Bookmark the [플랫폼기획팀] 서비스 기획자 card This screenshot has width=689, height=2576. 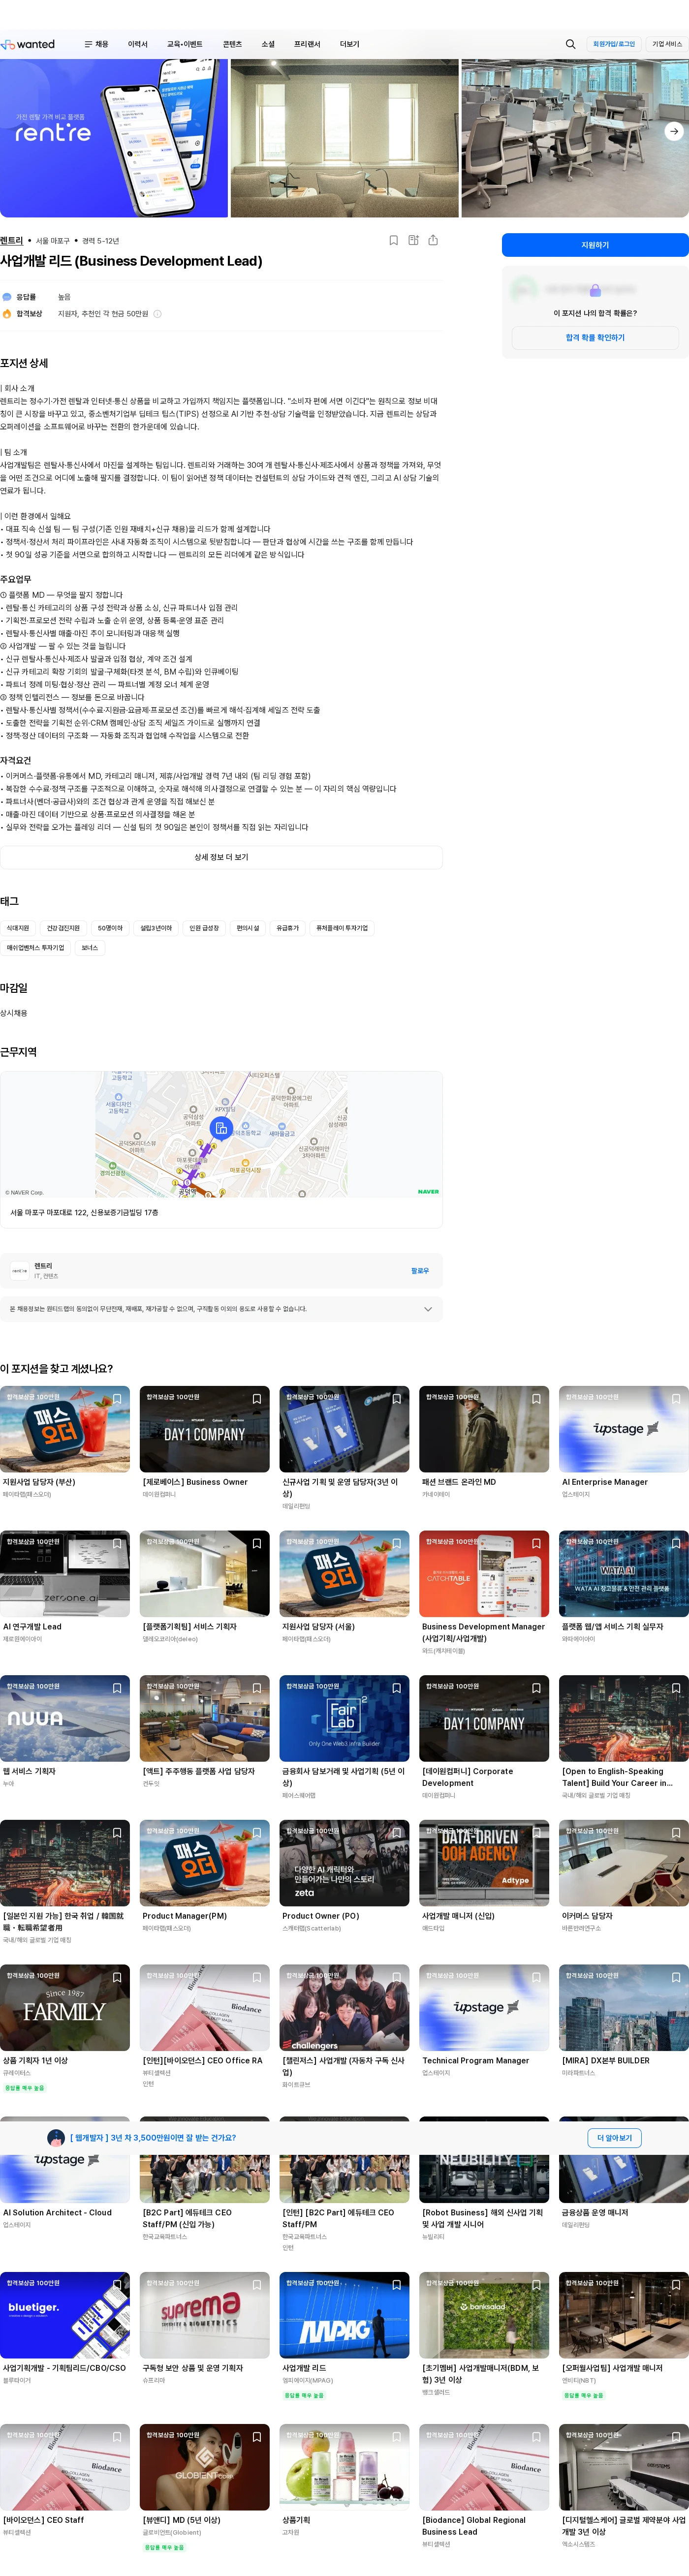(x=257, y=1544)
